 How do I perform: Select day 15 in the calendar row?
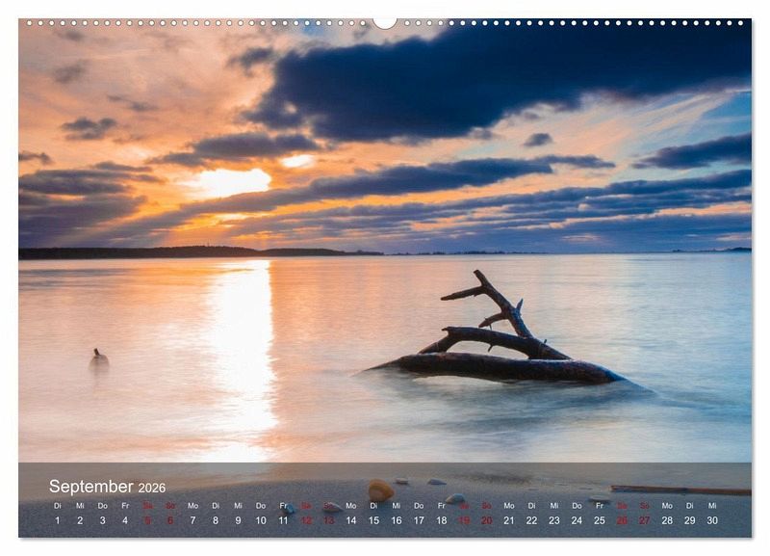pos(373,520)
